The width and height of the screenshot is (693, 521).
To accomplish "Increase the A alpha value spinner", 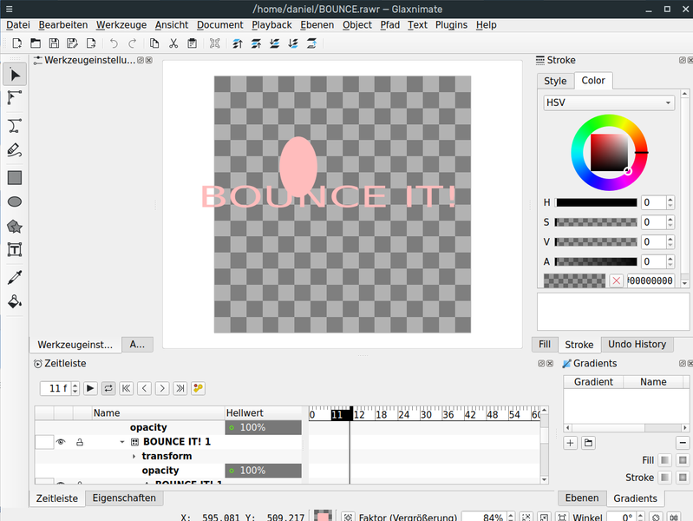I will [670, 259].
